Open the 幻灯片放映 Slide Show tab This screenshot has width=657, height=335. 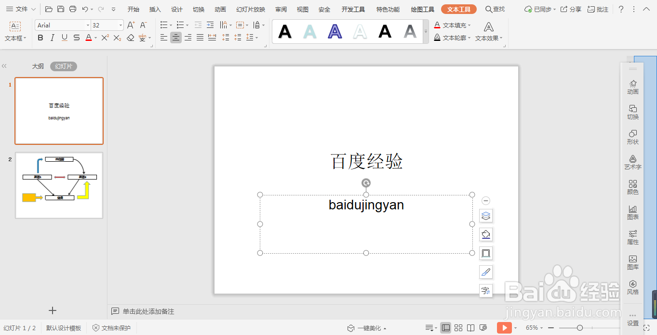pyautogui.click(x=251, y=9)
